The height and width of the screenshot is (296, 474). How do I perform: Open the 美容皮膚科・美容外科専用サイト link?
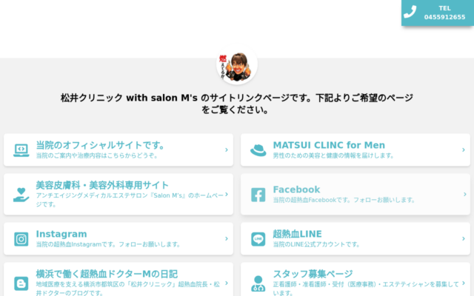click(118, 194)
